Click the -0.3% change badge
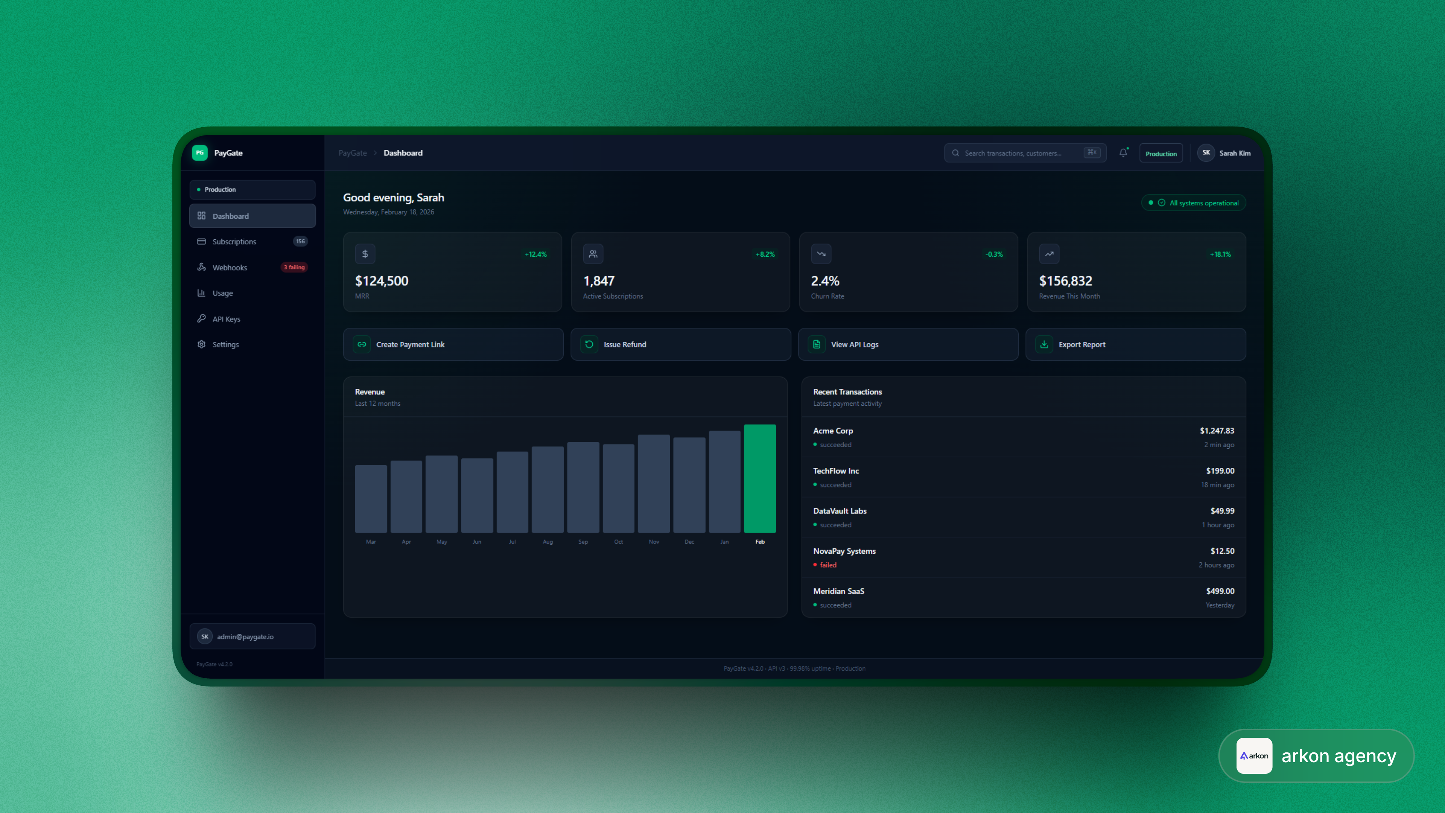Screen dimensions: 1445x813 [994, 254]
